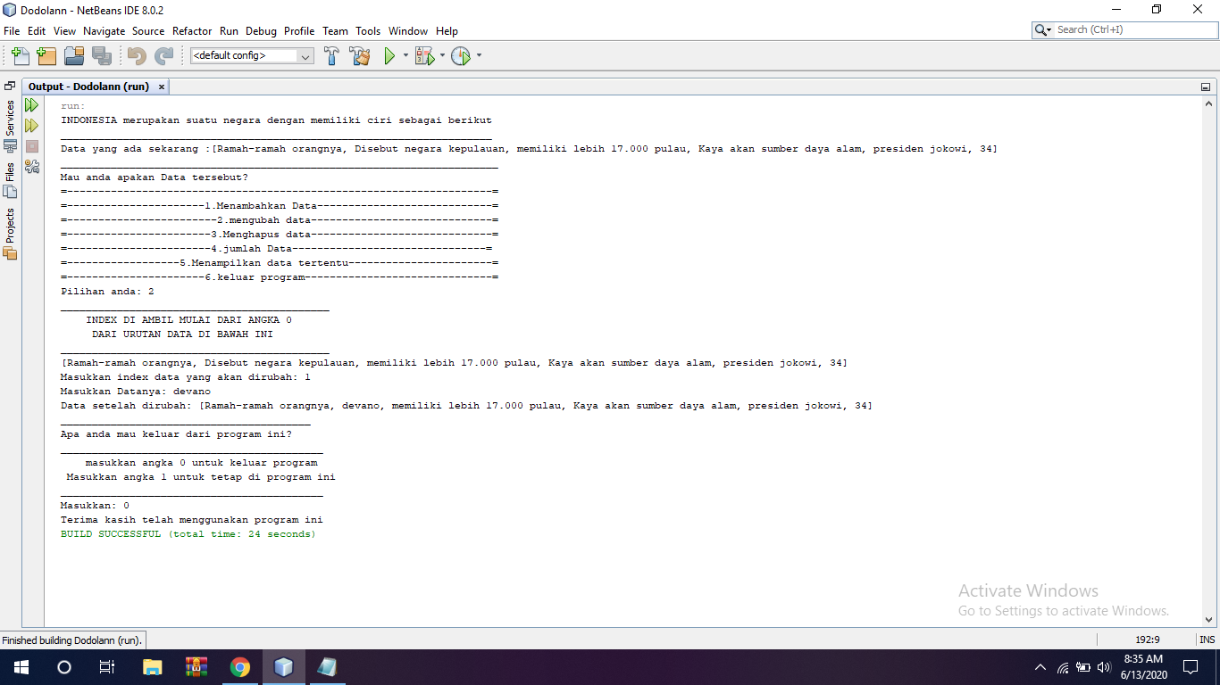Build the project with the hammer icon
The width and height of the screenshot is (1220, 685).
[x=330, y=55]
